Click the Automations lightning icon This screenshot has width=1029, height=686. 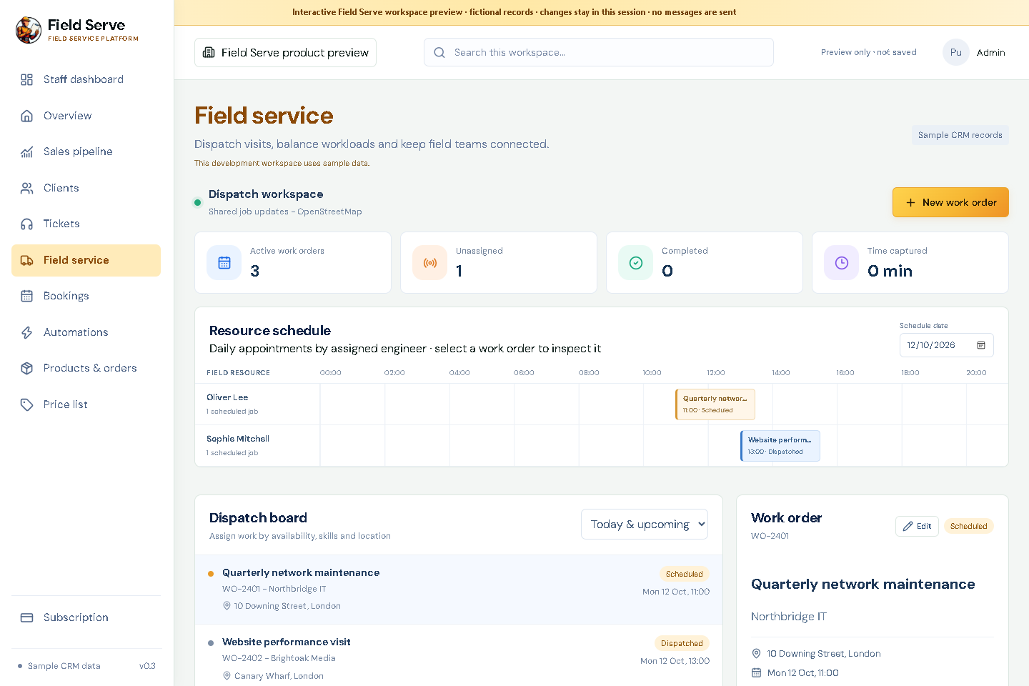[27, 332]
